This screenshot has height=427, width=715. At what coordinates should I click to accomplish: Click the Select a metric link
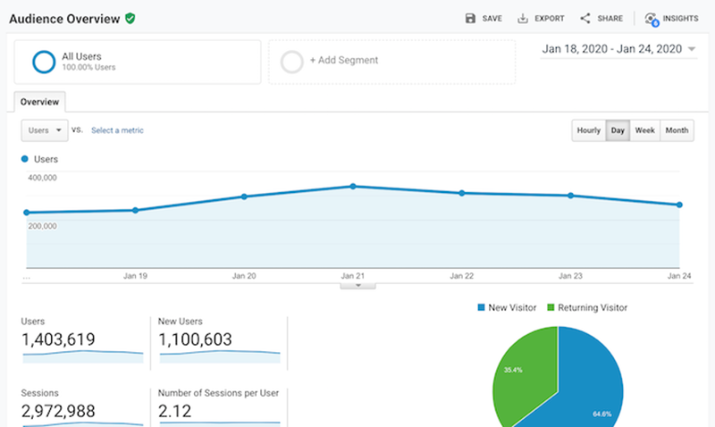[117, 130]
